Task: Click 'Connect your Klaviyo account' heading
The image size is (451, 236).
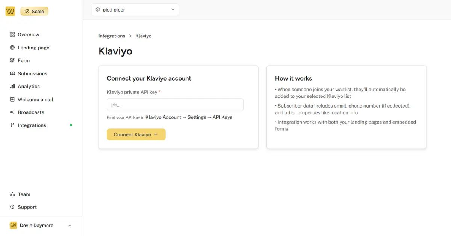Action: 149,78
